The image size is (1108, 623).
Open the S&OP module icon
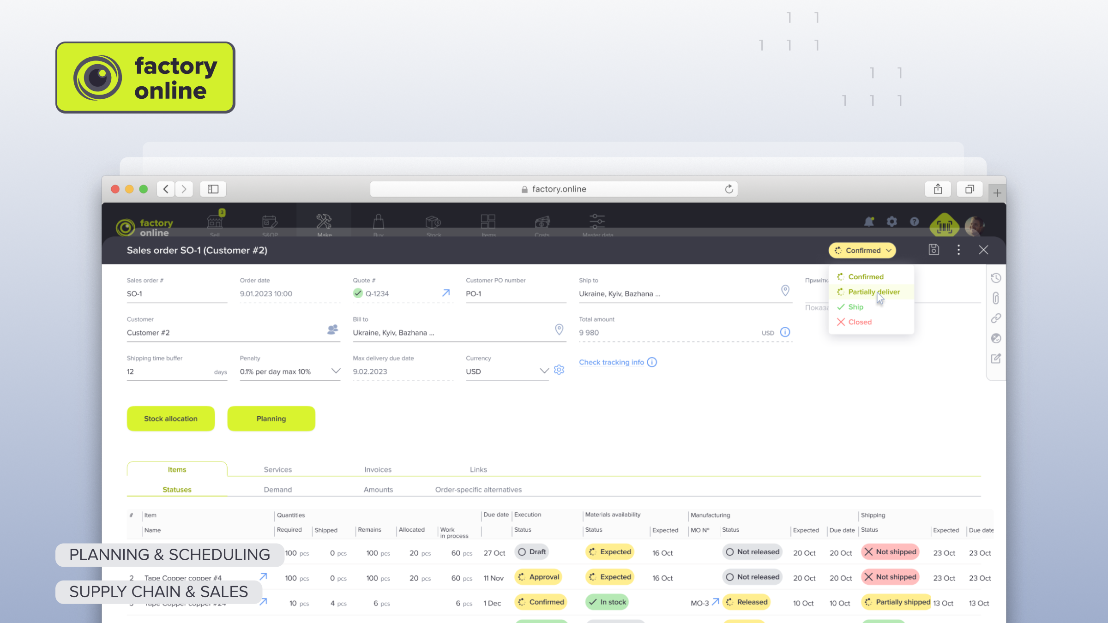coord(270,223)
